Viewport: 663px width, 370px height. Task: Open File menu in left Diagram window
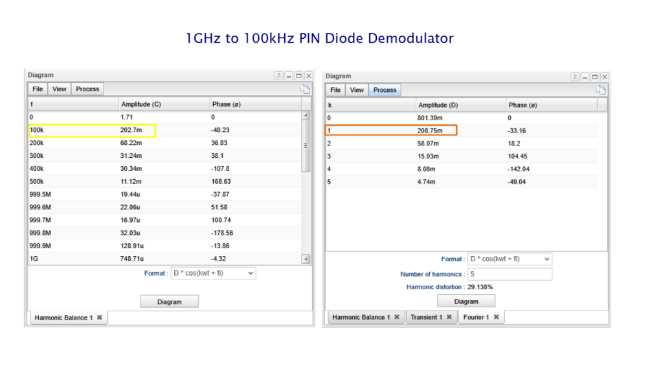coord(38,89)
